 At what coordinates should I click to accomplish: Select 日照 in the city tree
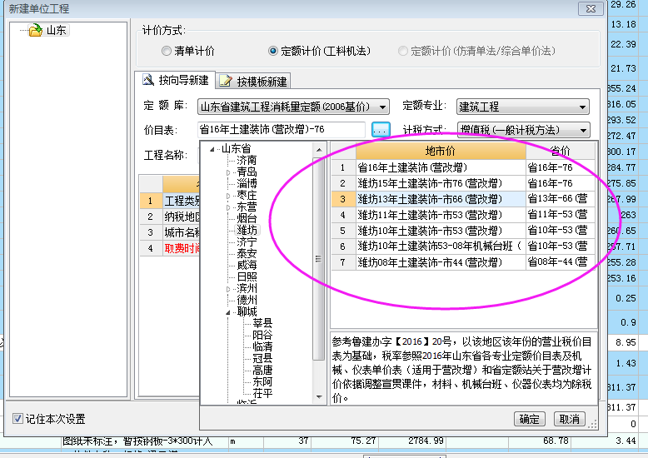247,276
